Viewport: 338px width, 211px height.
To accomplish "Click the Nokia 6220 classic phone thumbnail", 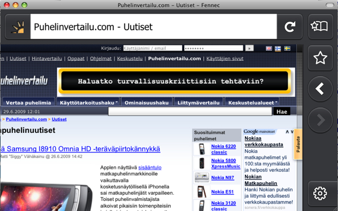I will [202, 149].
